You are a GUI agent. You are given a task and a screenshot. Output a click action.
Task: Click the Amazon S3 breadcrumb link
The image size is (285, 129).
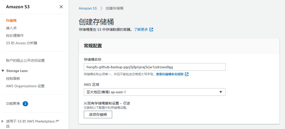88,8
